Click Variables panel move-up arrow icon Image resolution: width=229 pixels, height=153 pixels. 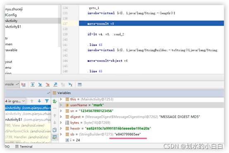tap(55, 115)
